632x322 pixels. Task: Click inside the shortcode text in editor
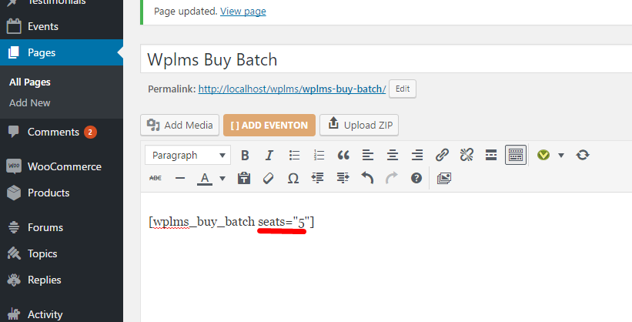[x=232, y=222]
